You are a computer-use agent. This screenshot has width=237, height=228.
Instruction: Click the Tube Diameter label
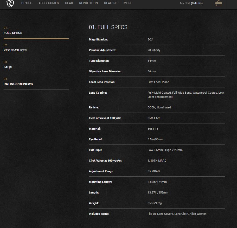coord(99,61)
